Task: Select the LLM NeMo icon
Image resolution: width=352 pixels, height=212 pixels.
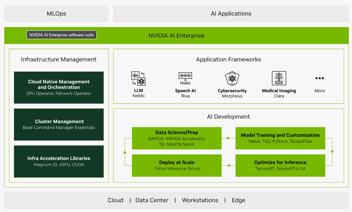Action: coord(138,78)
